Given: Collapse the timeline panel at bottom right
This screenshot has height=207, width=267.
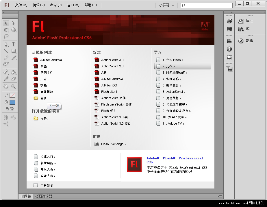Looking at the screenshot, I should [219, 196].
